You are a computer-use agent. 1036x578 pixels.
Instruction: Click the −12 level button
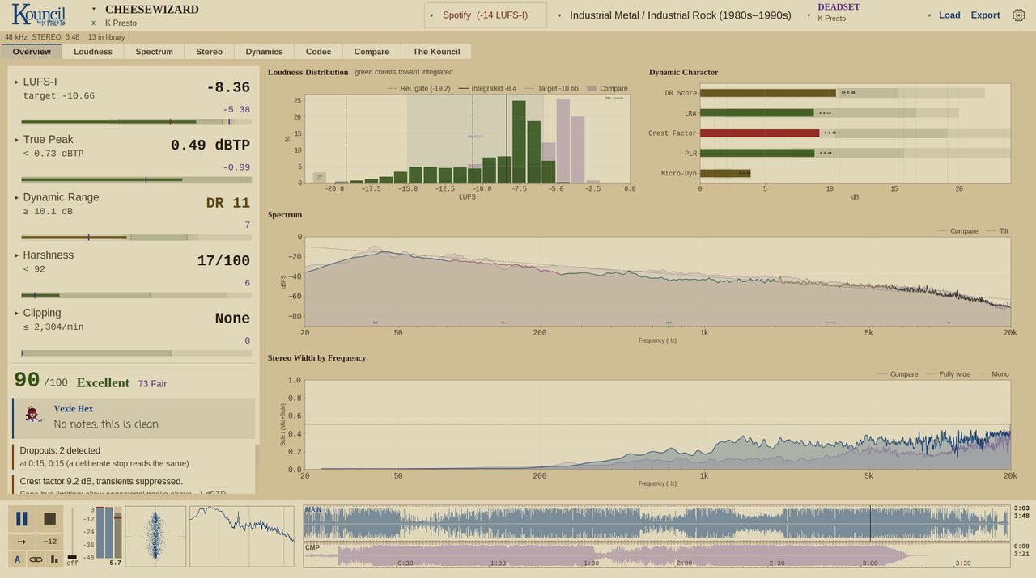49,542
